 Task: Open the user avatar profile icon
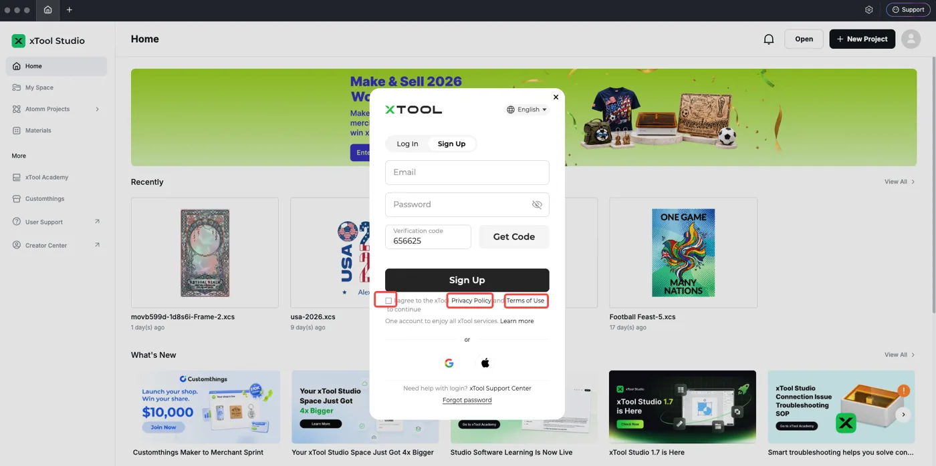click(x=911, y=39)
